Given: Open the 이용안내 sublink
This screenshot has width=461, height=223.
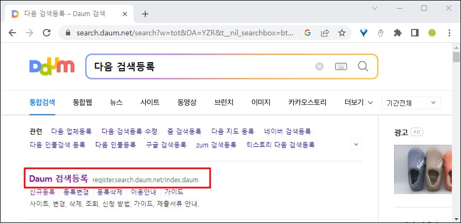Looking at the screenshot, I should tap(144, 192).
